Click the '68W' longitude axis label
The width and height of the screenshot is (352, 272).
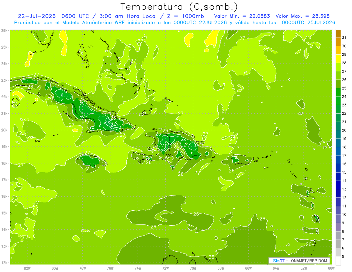(221, 268)
